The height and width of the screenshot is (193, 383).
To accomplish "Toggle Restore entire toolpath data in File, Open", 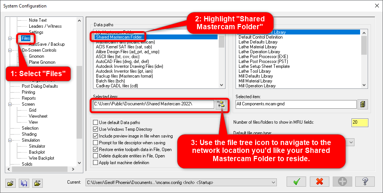I will click(96, 149).
